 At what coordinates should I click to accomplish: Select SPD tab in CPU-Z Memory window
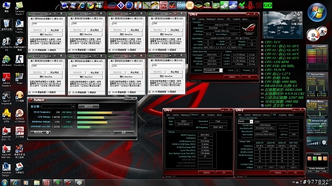click(x=203, y=115)
